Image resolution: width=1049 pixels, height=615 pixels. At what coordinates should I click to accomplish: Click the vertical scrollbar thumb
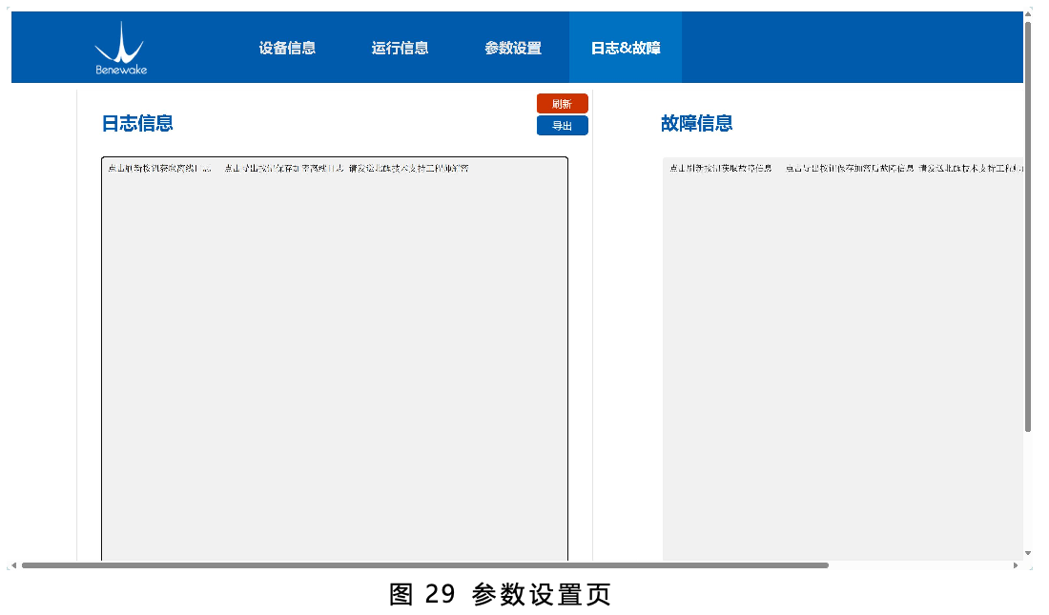(x=1028, y=226)
